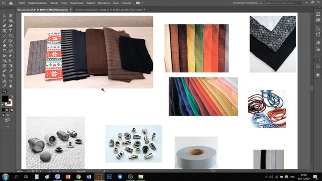The height and width of the screenshot is (181, 322).
Task: Open the Libraries (cloud) panel icon
Action: pyautogui.click(x=317, y=20)
